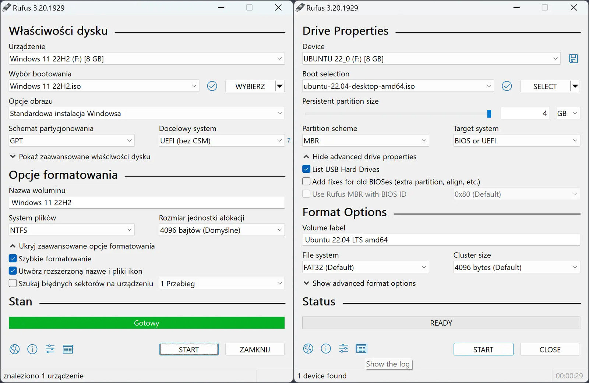Screen dimensions: 589x383
Task: Toggle the Szybkie formatowanie checkbox
Action: pyautogui.click(x=13, y=259)
